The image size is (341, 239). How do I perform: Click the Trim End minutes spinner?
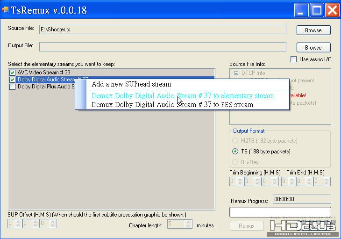(304, 181)
